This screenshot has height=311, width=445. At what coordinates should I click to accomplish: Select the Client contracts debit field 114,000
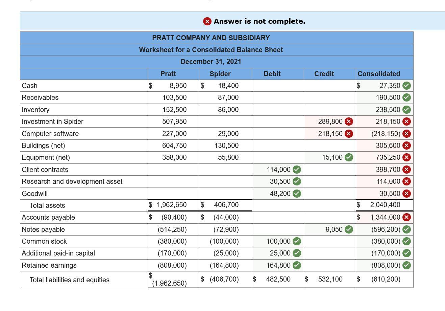(278, 170)
